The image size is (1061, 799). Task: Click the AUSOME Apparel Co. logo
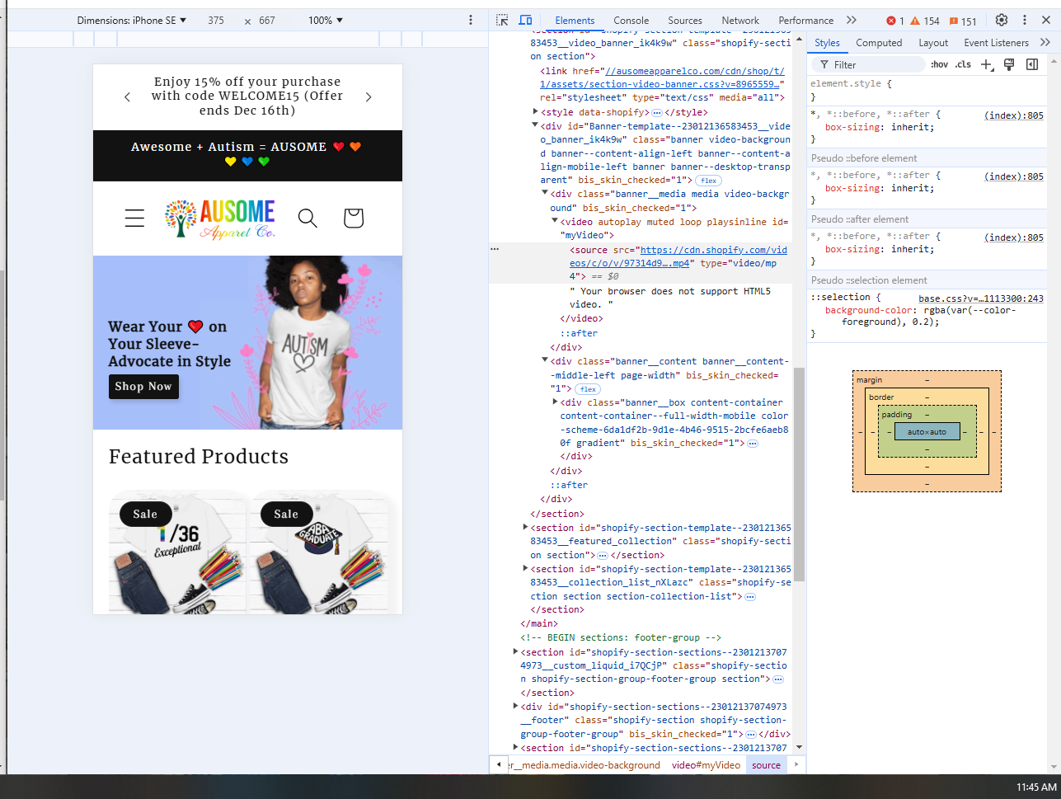pos(220,219)
